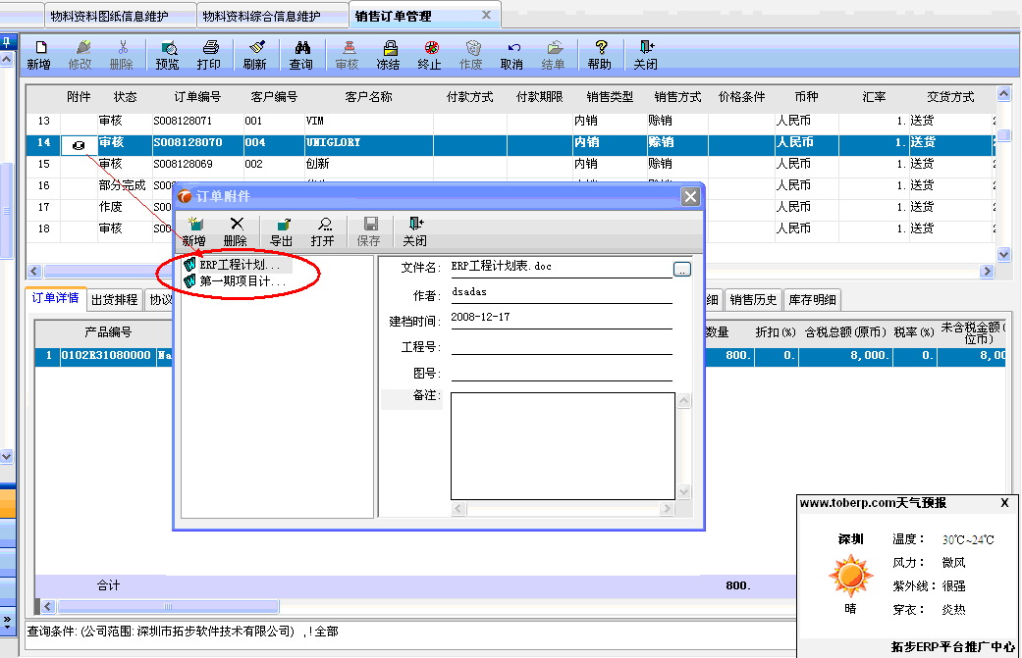Click the 导出 export icon in attachment dialog

point(281,230)
